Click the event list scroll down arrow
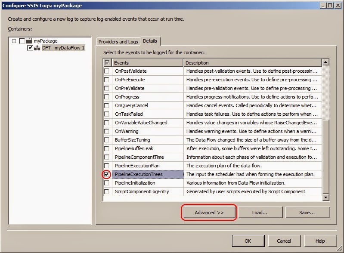Image resolution: width=344 pixels, height=253 pixels. click(325, 197)
